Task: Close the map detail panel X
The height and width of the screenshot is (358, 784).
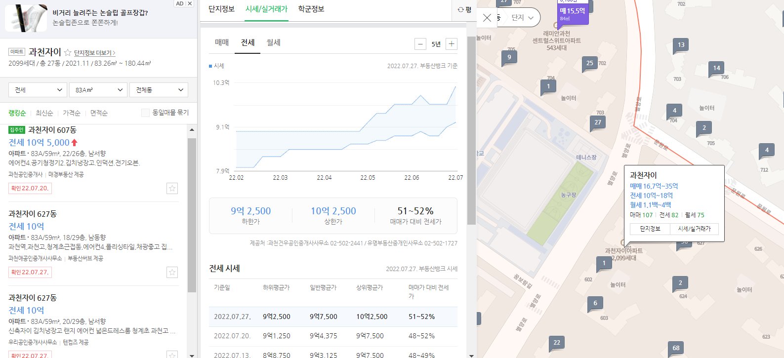Action: click(487, 18)
